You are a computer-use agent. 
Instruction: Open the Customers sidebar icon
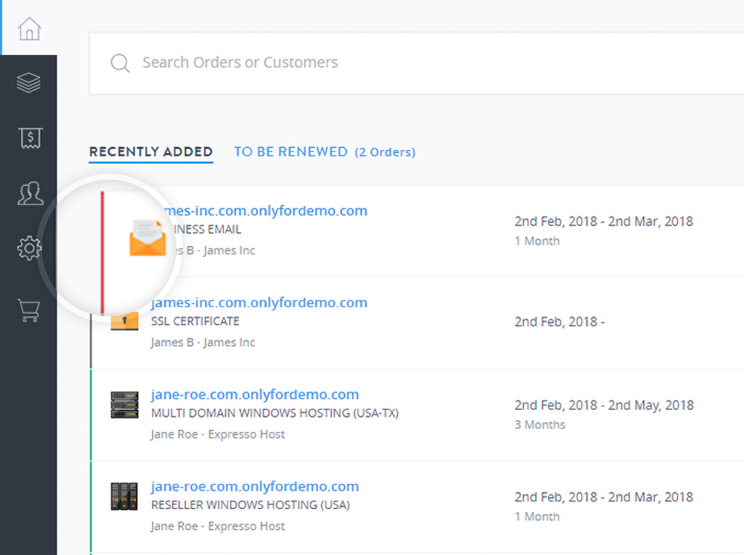[29, 193]
